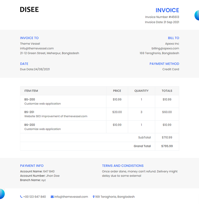This screenshot has width=199, height=204.
Task: Click the PRICE column header
Action: pyautogui.click(x=117, y=91)
